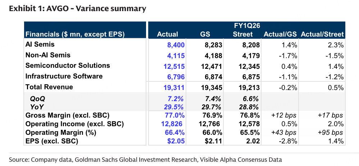Click the AI Semis row label
The width and height of the screenshot is (359, 166).
tap(39, 45)
